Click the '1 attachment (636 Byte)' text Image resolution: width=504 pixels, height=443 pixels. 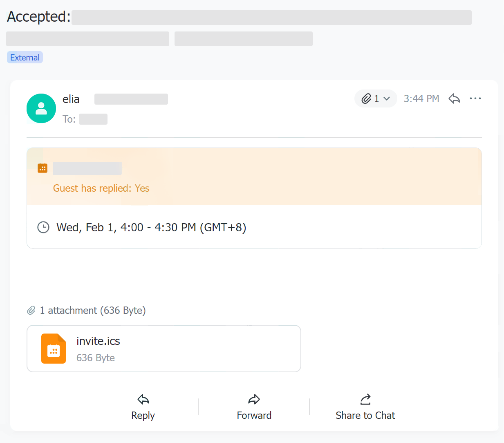pos(92,310)
